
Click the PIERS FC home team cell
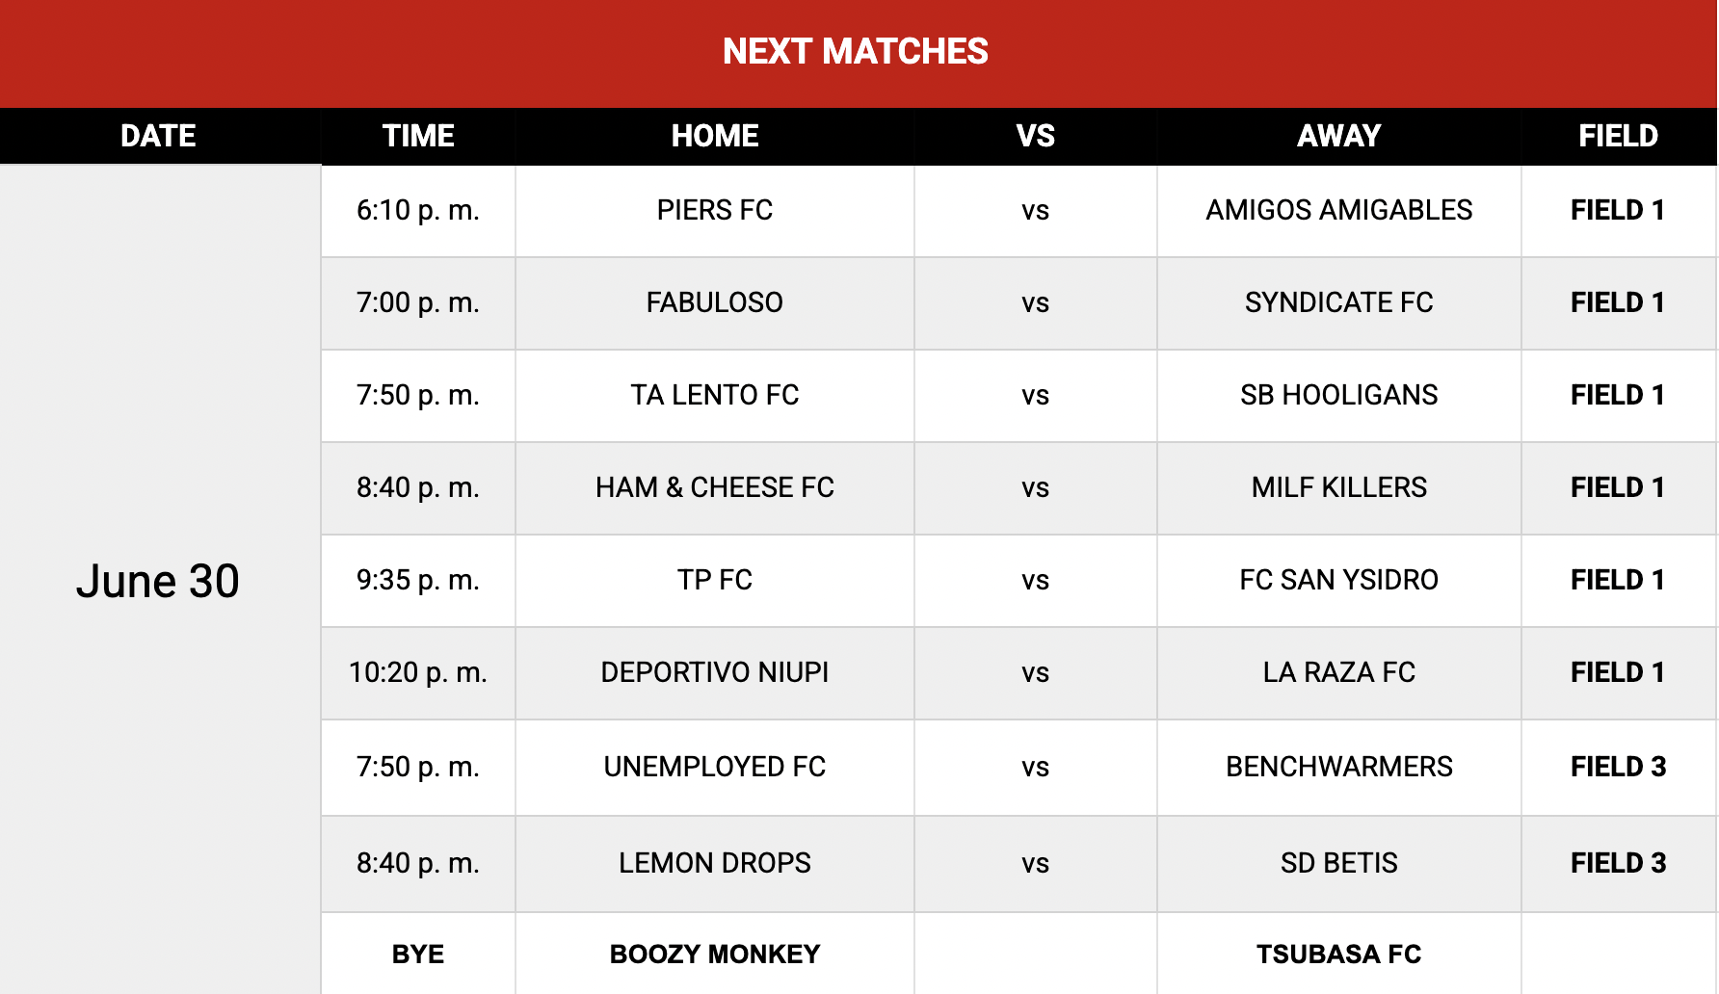[715, 211]
